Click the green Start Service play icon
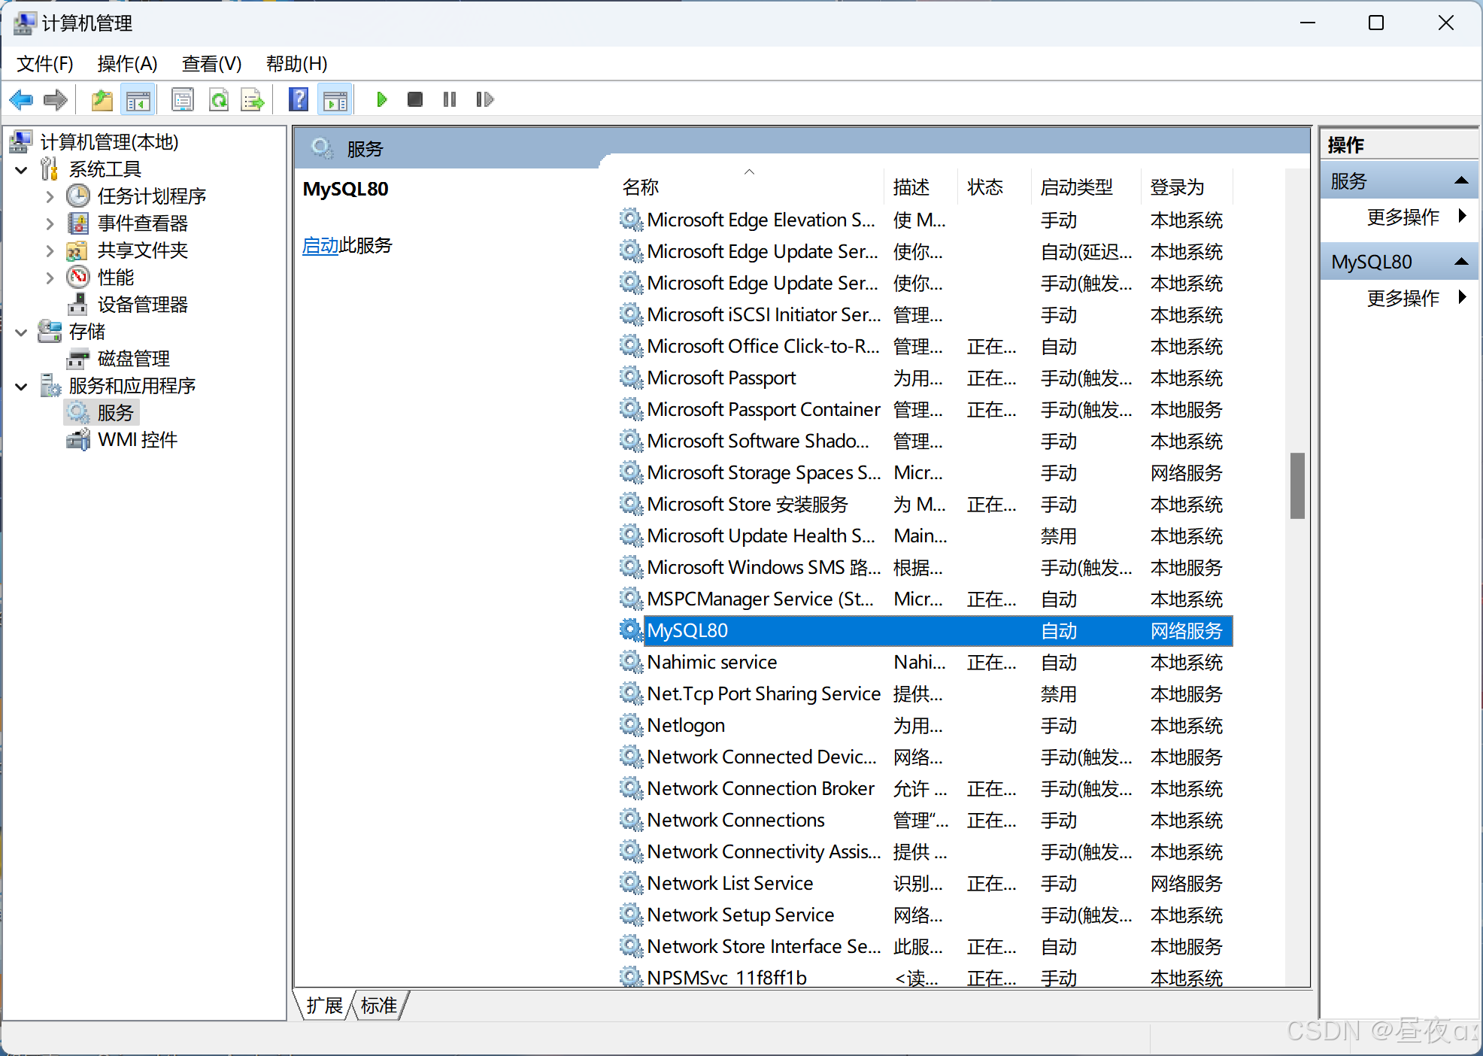Image resolution: width=1483 pixels, height=1056 pixels. pos(381,99)
